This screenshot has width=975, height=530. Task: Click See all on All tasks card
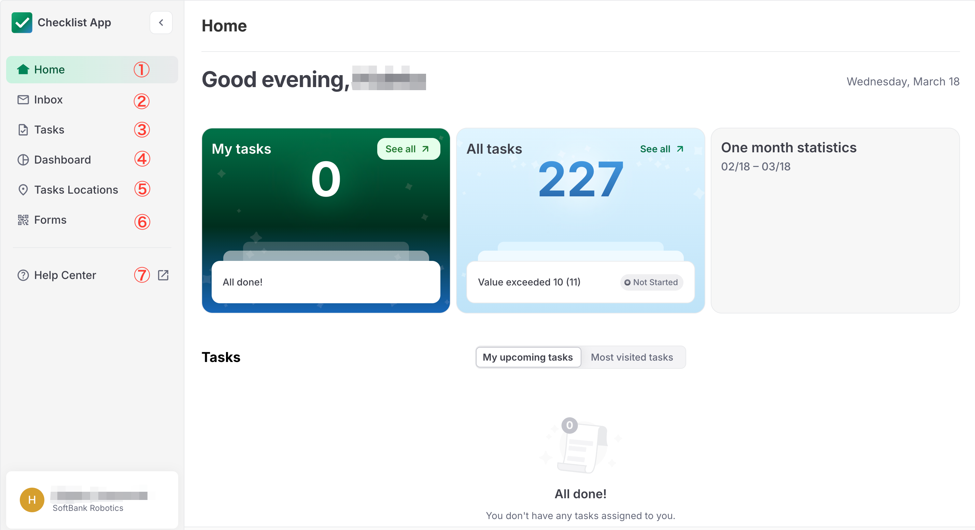(662, 149)
